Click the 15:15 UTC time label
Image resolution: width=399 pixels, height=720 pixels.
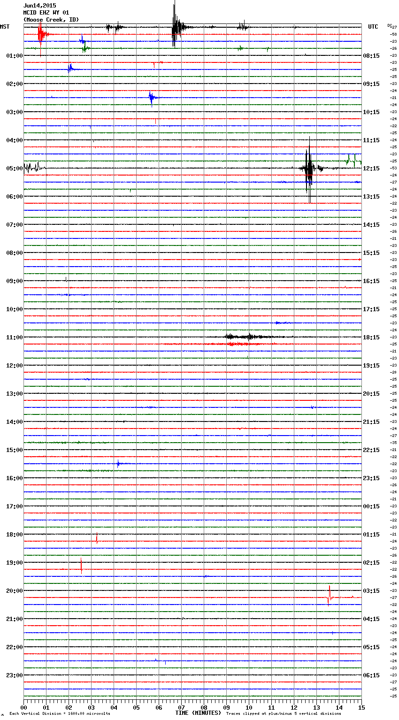(371, 253)
